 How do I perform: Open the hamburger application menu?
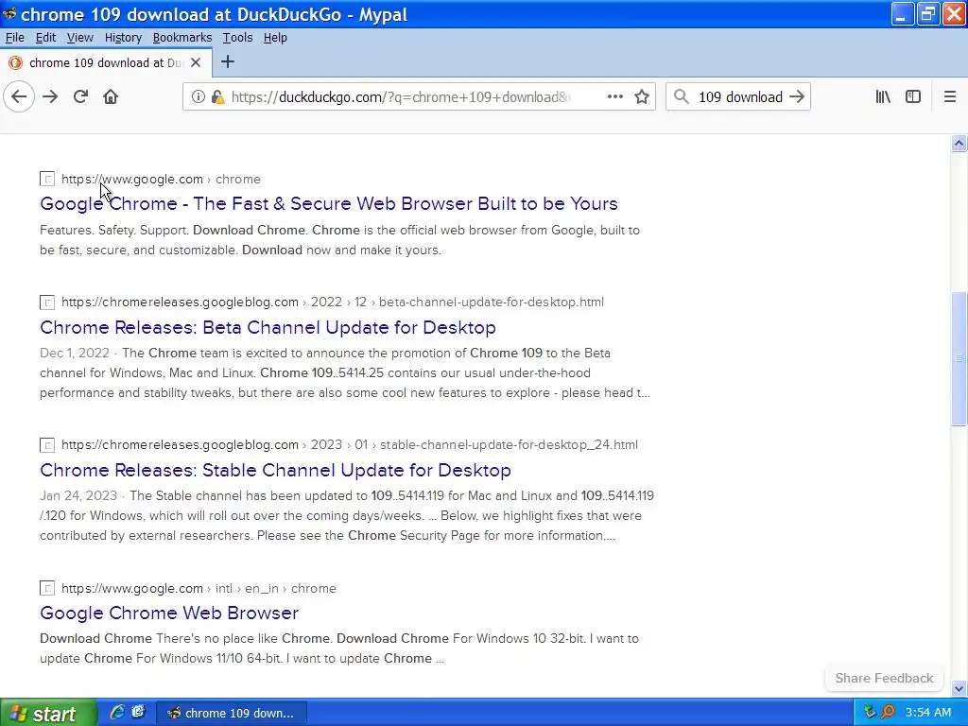pyautogui.click(x=950, y=97)
